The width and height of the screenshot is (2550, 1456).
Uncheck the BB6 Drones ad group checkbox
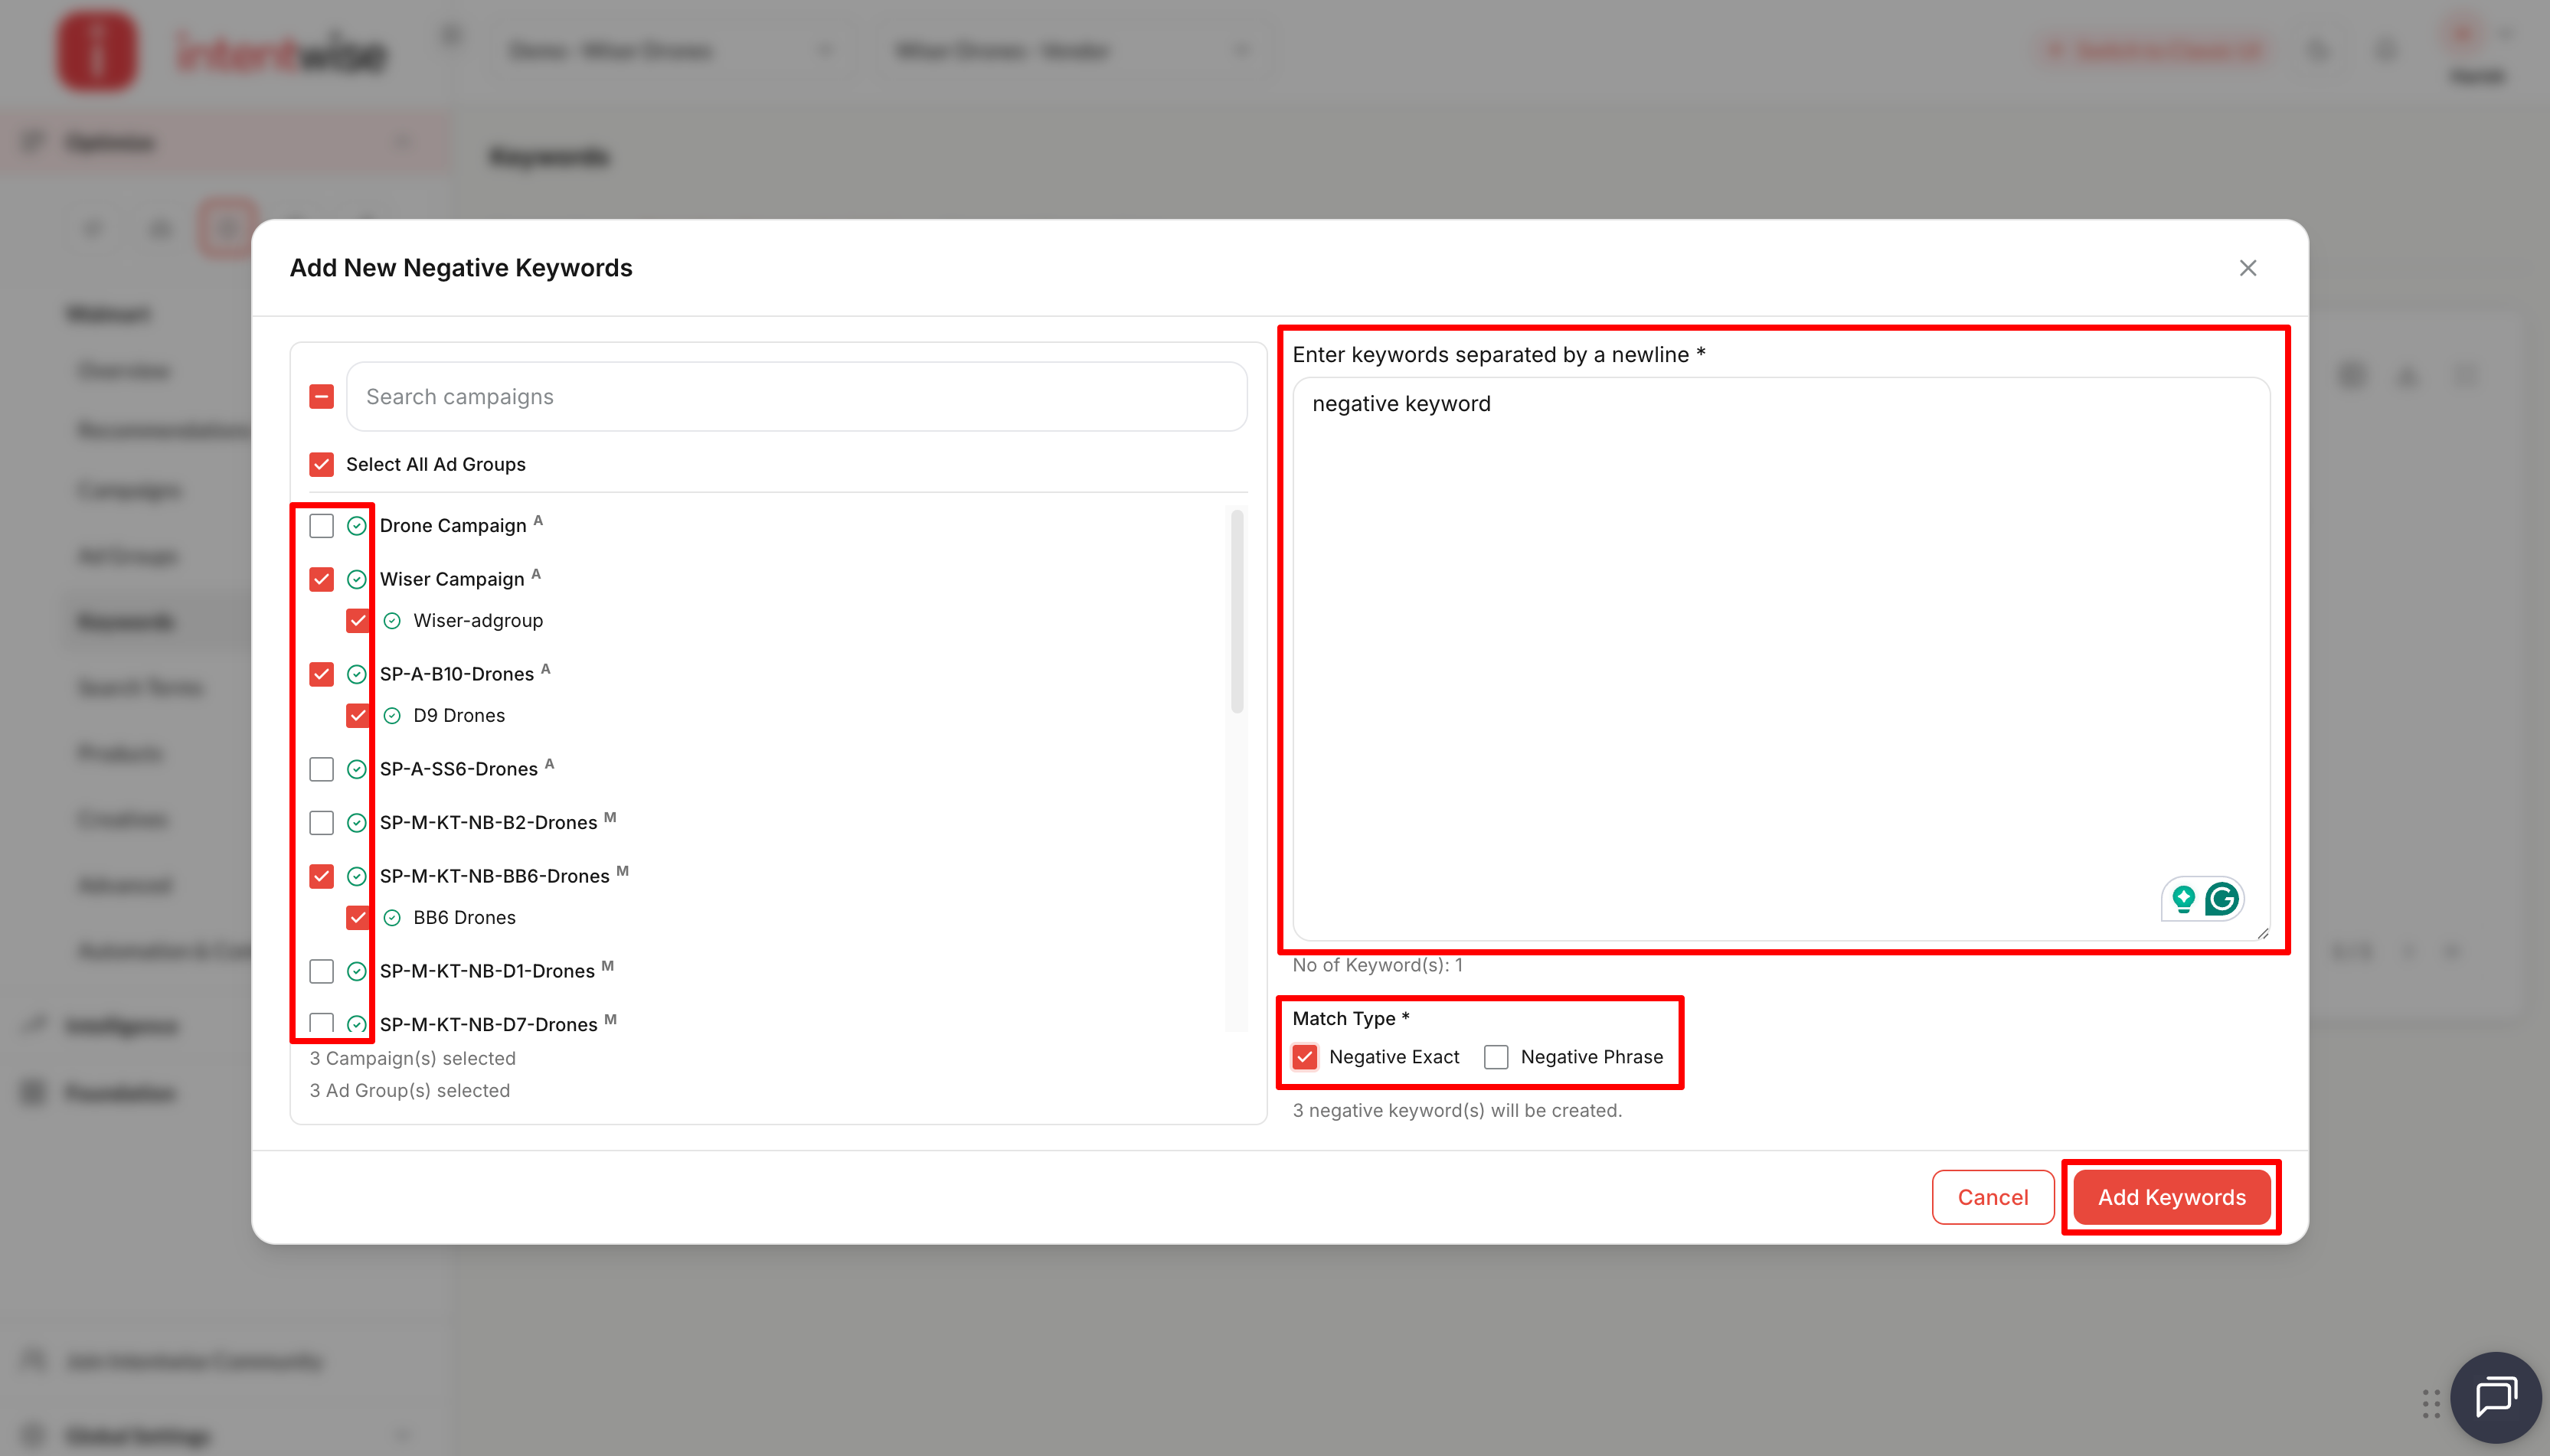[x=357, y=918]
